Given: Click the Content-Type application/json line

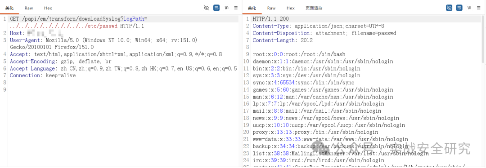Looking at the screenshot, I should [318, 26].
